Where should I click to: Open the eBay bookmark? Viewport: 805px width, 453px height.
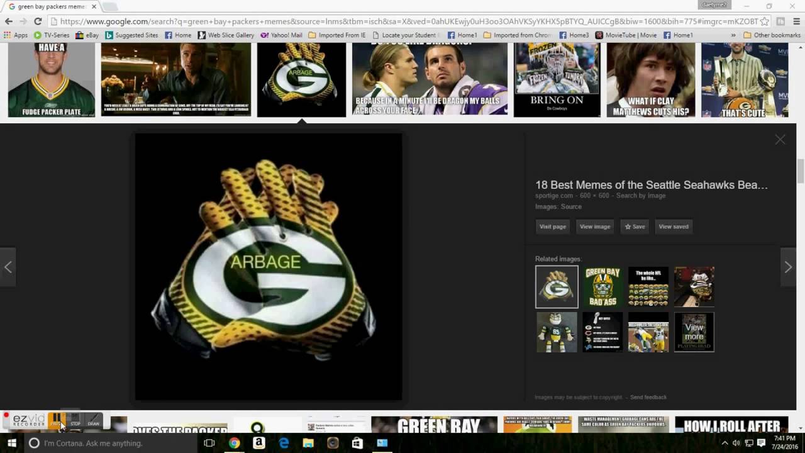pos(87,35)
